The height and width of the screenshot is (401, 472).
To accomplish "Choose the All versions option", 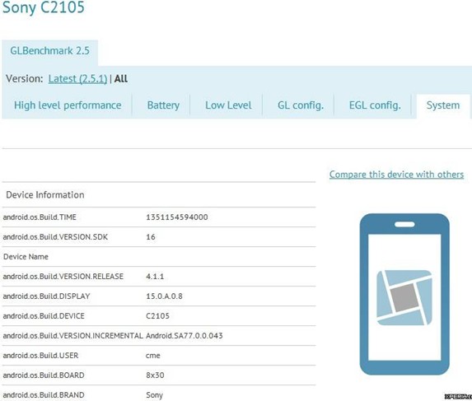I will [121, 79].
